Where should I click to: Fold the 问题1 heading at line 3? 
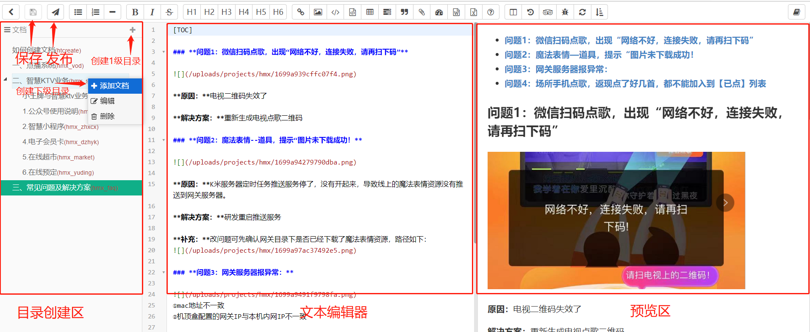pos(164,52)
